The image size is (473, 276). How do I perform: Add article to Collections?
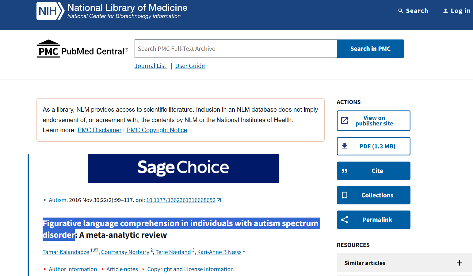tap(373, 195)
